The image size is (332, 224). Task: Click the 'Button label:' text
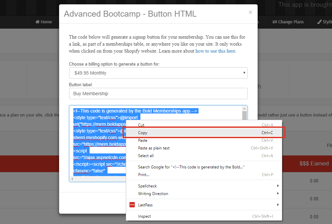click(x=81, y=85)
